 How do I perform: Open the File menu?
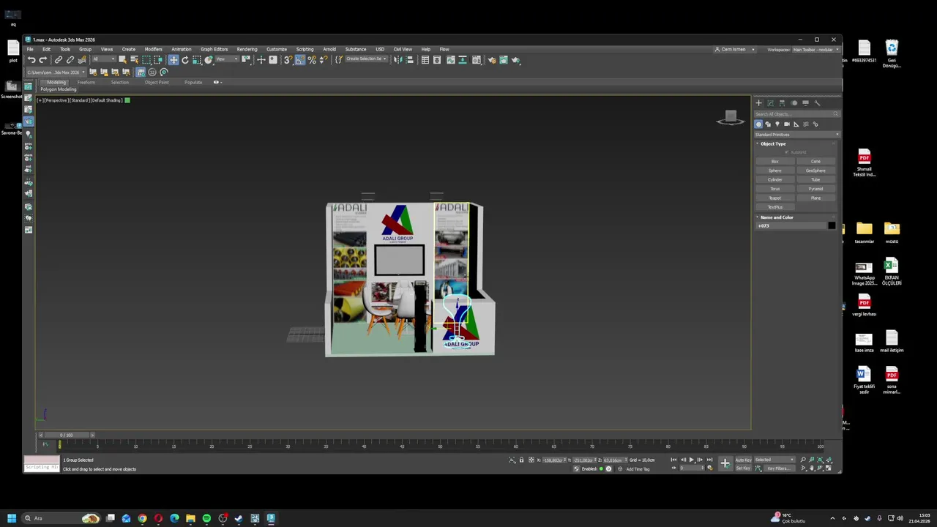click(x=30, y=49)
